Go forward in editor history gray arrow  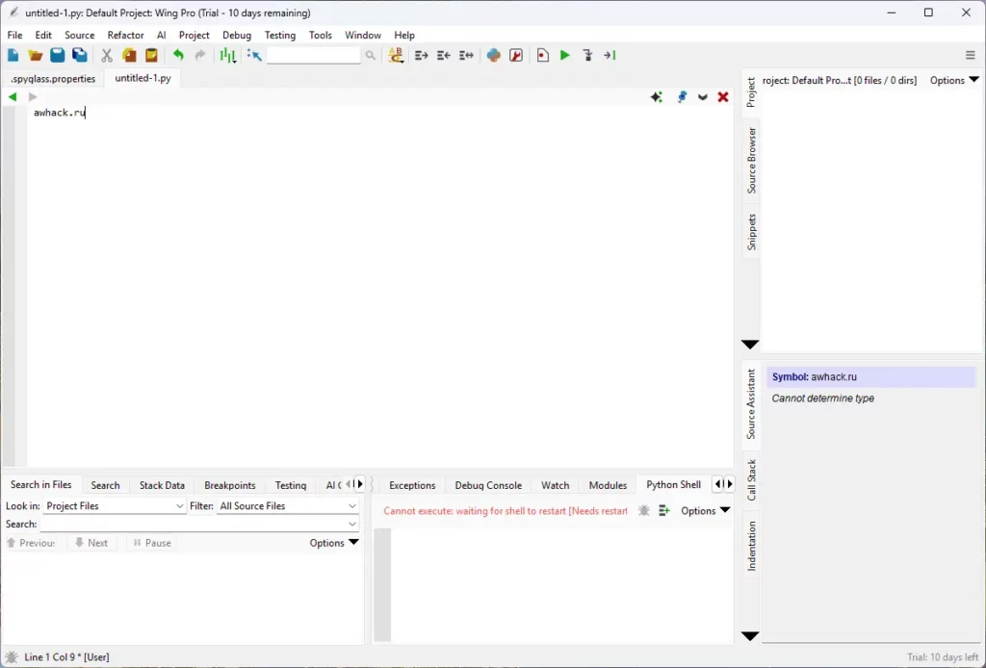tap(33, 97)
